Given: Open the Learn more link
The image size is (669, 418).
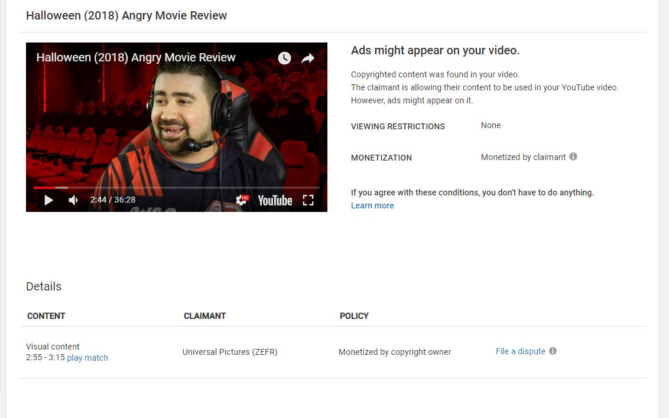Looking at the screenshot, I should (x=372, y=205).
